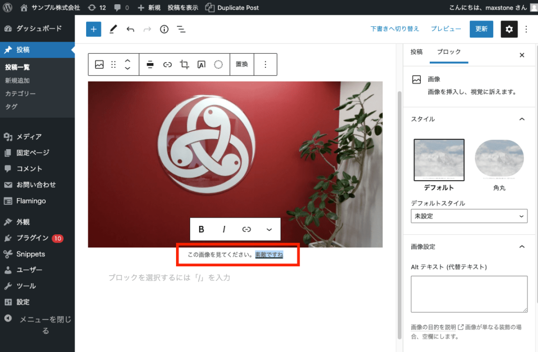Insert a link on the image
Image resolution: width=538 pixels, height=352 pixels.
(x=168, y=64)
